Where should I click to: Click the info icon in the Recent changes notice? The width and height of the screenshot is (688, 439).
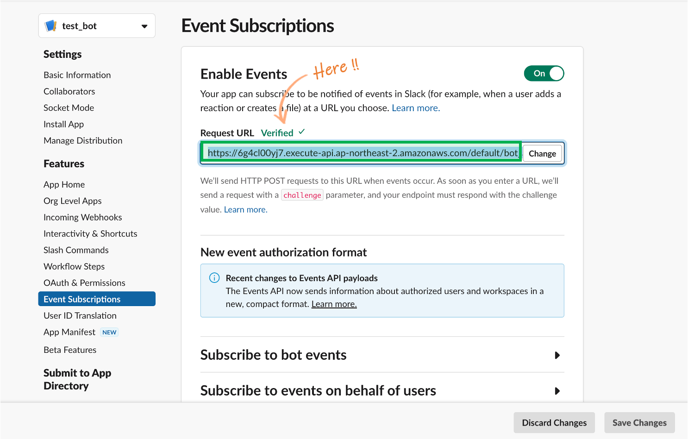[x=214, y=278]
